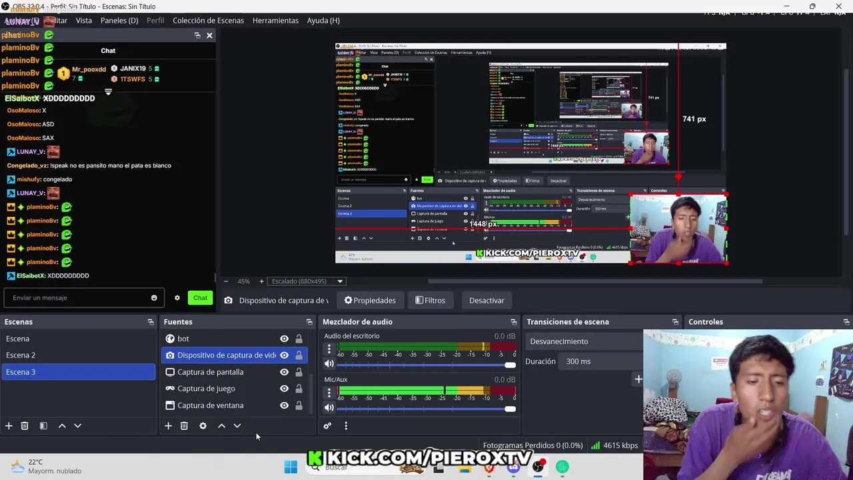Open Audio del escritorio options menu dots
The image size is (853, 480).
coord(329,349)
